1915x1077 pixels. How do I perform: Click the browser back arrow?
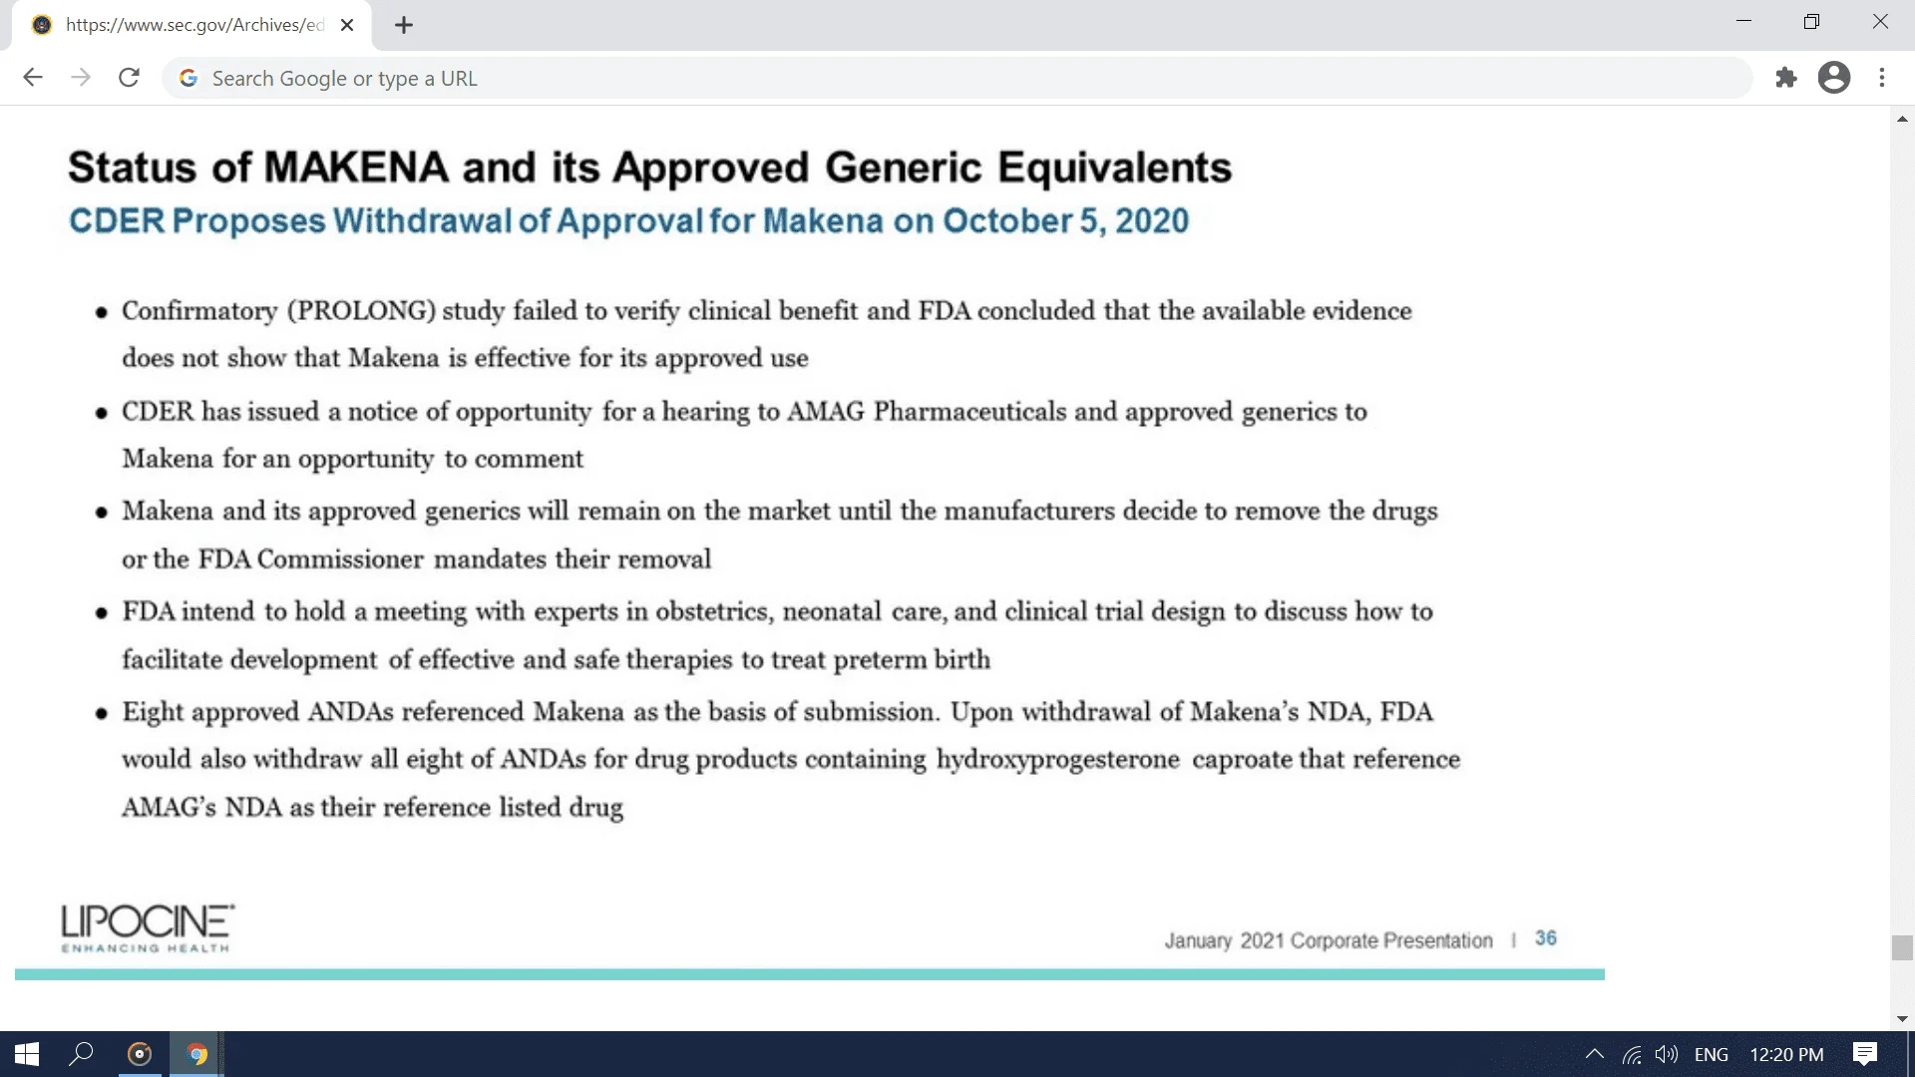click(33, 78)
